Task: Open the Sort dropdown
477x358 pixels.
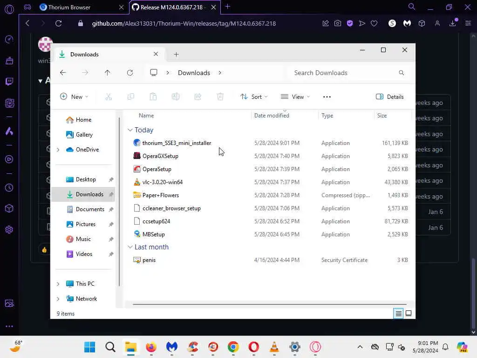Action: click(254, 97)
